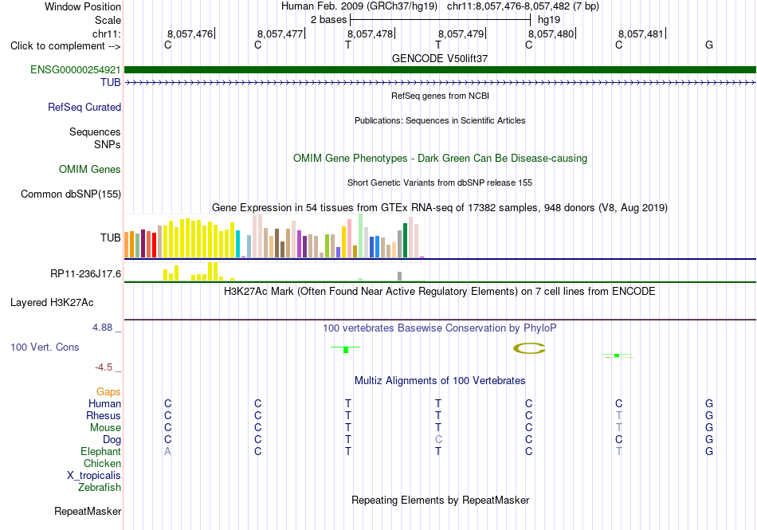Image resolution: width=757 pixels, height=530 pixels.
Task: Click the Common dbSNP(155) track label
Action: tap(71, 194)
